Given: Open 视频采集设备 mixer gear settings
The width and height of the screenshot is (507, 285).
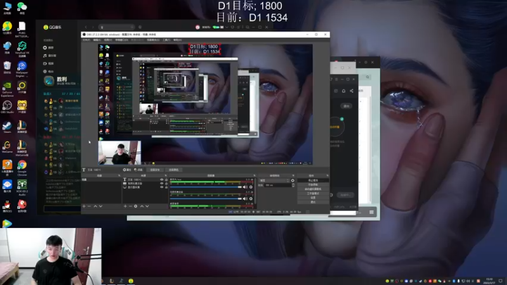Looking at the screenshot, I should pyautogui.click(x=251, y=199).
